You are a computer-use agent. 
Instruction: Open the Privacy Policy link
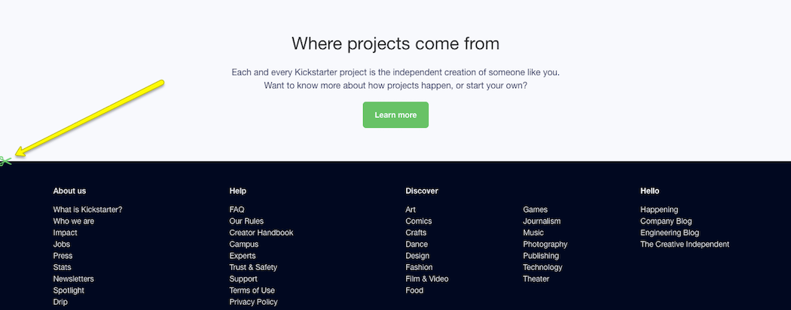pos(253,302)
